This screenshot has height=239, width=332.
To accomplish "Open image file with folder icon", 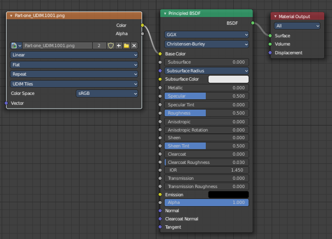I will click(x=126, y=45).
